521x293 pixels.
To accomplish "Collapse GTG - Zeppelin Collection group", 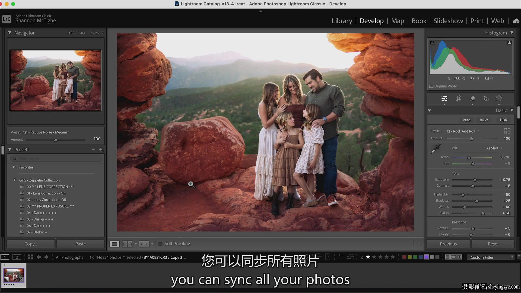I will [x=14, y=180].
